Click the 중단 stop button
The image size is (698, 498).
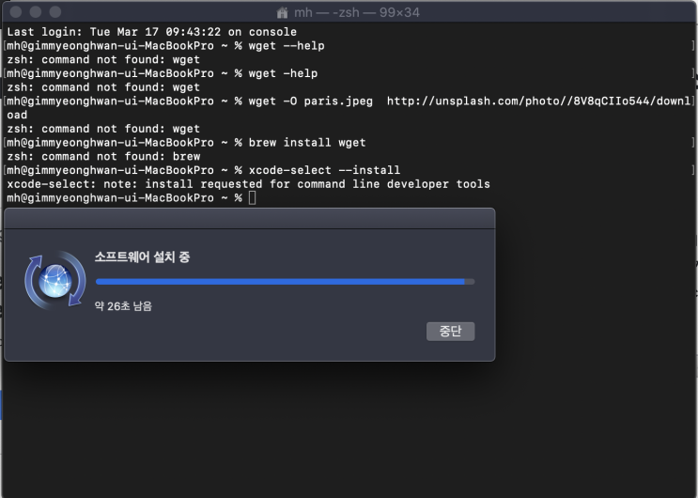pyautogui.click(x=450, y=332)
